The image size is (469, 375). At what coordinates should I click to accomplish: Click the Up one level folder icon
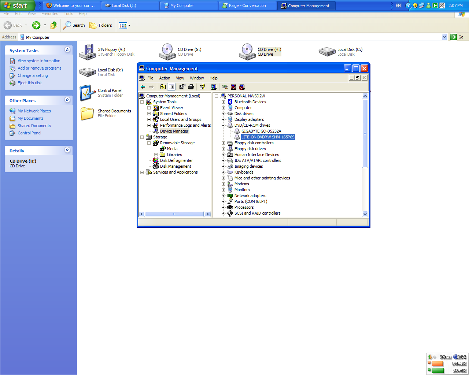click(163, 87)
